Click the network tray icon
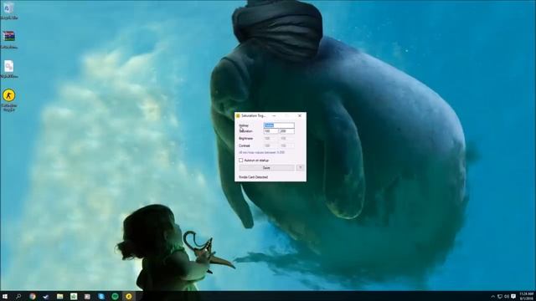 coord(500,296)
